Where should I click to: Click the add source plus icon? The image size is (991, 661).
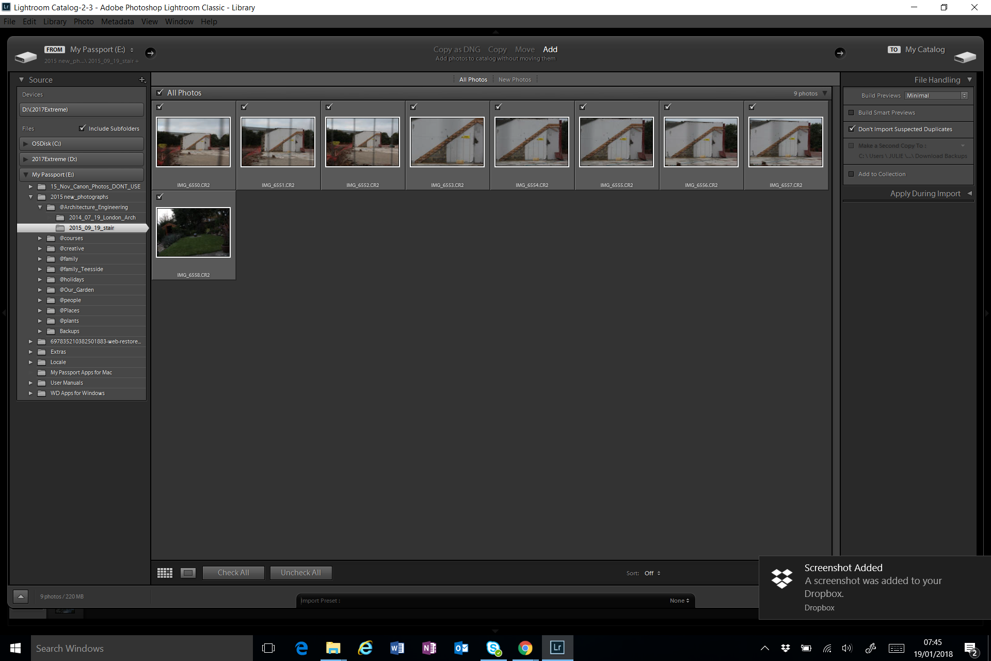[x=142, y=80]
